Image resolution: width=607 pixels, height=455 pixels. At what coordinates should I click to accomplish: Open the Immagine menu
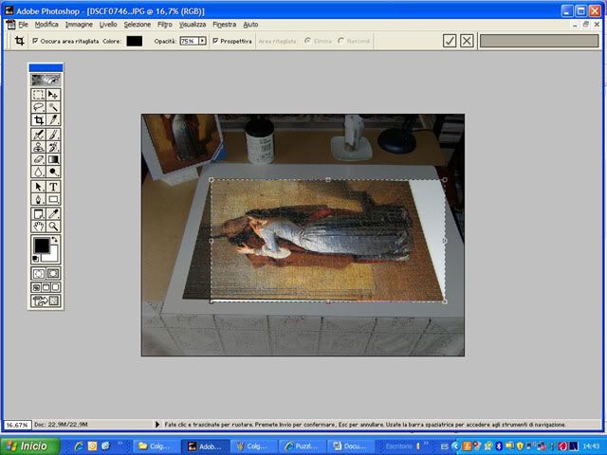(79, 25)
